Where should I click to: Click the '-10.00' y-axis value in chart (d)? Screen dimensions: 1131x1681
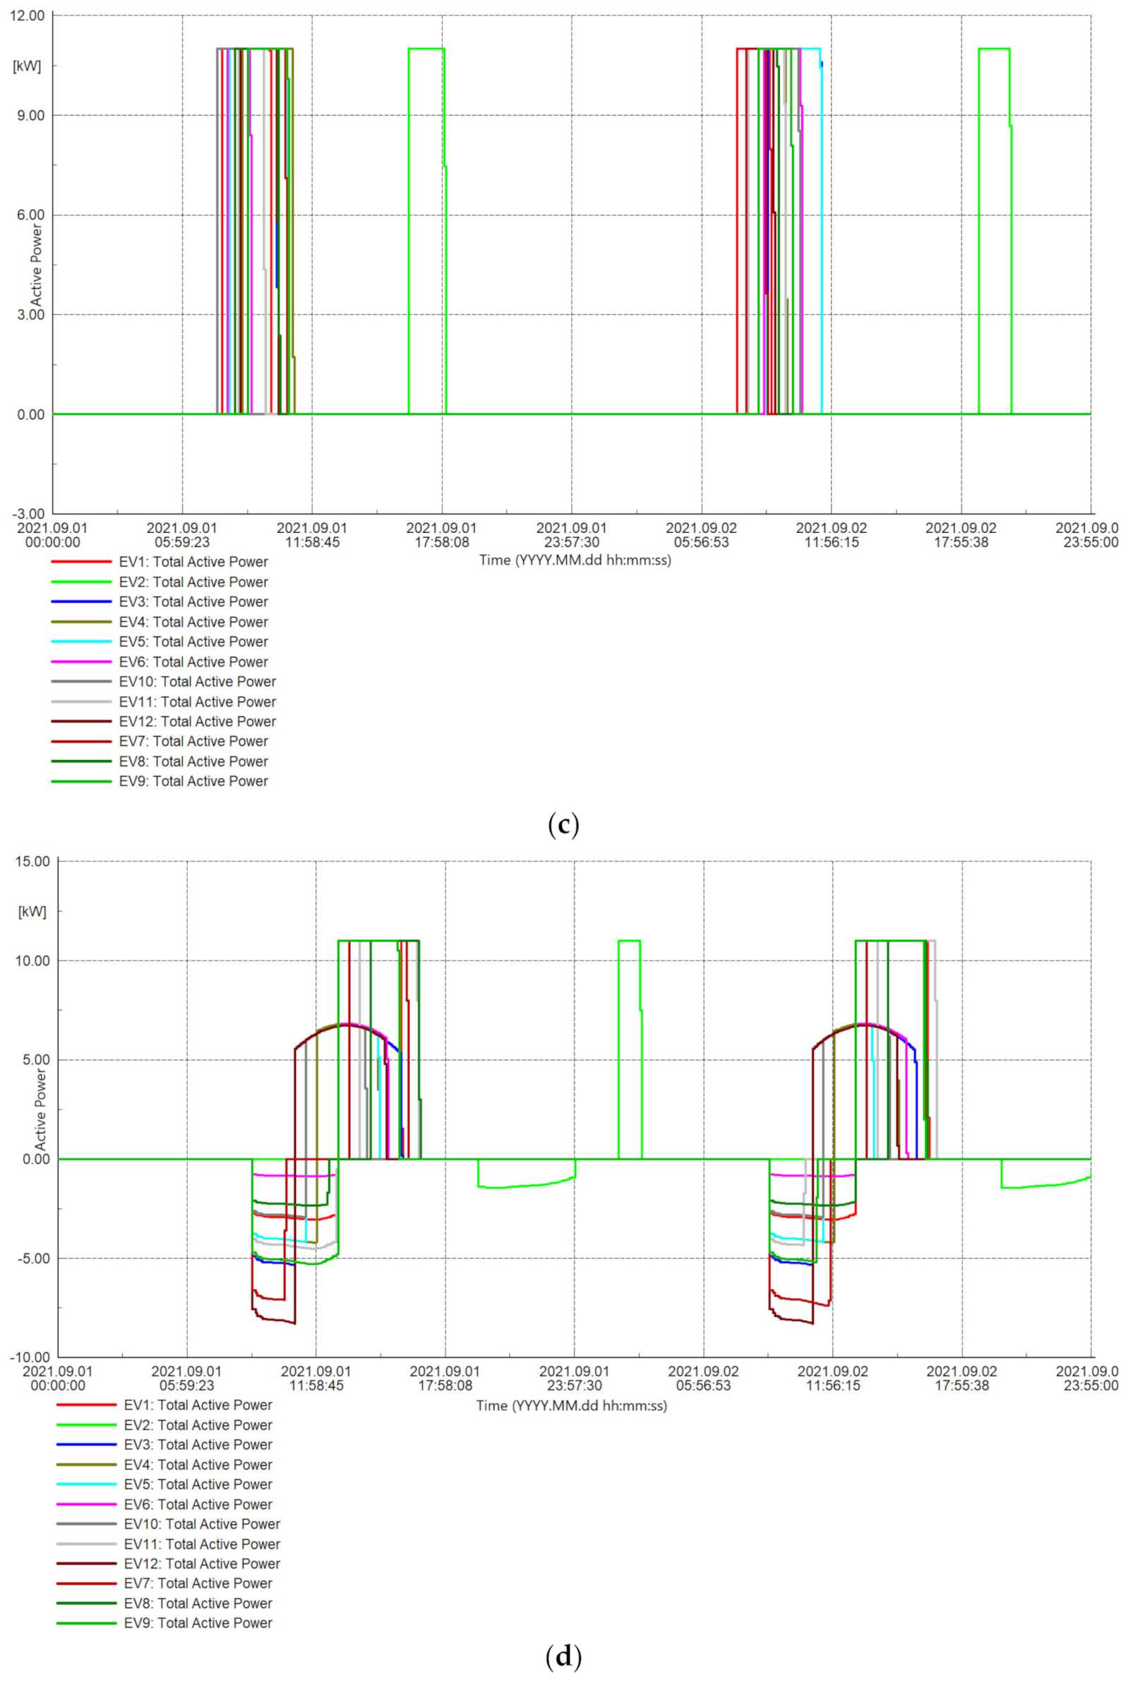point(31,1358)
